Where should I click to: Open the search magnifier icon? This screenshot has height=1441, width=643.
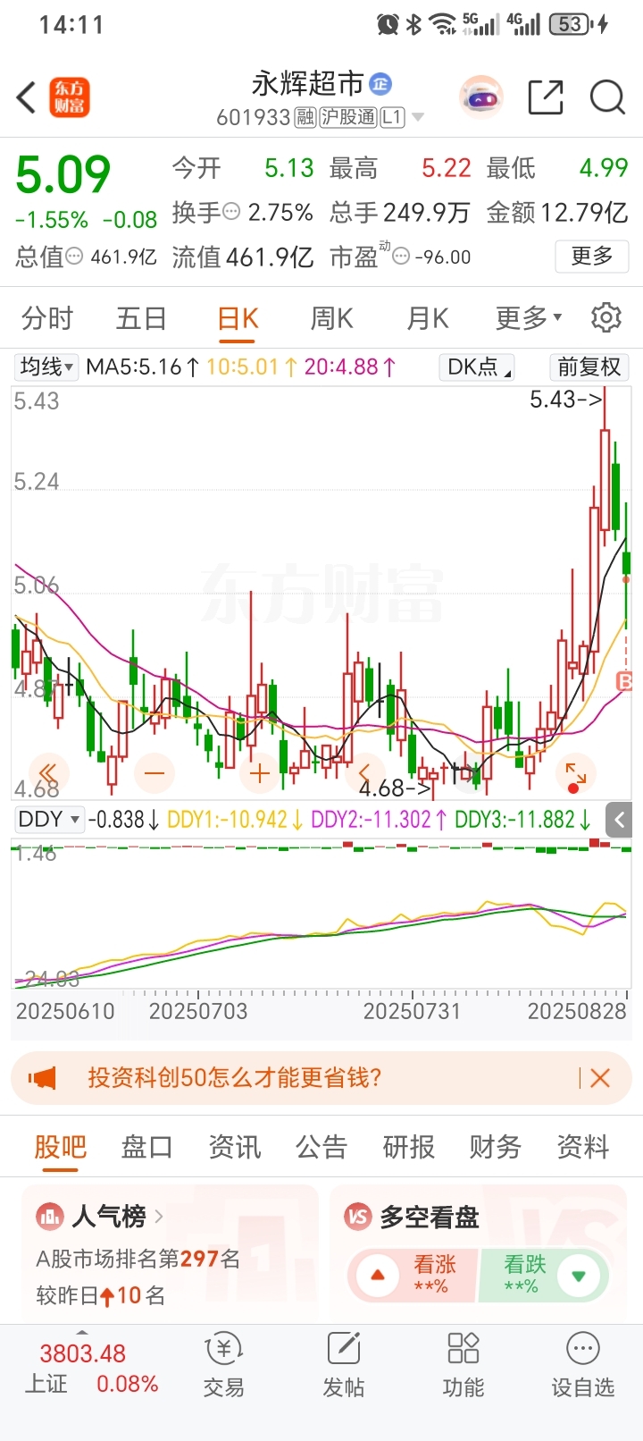point(608,97)
